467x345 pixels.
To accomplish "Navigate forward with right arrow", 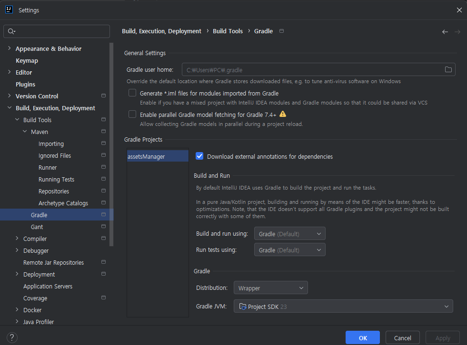I will (457, 31).
